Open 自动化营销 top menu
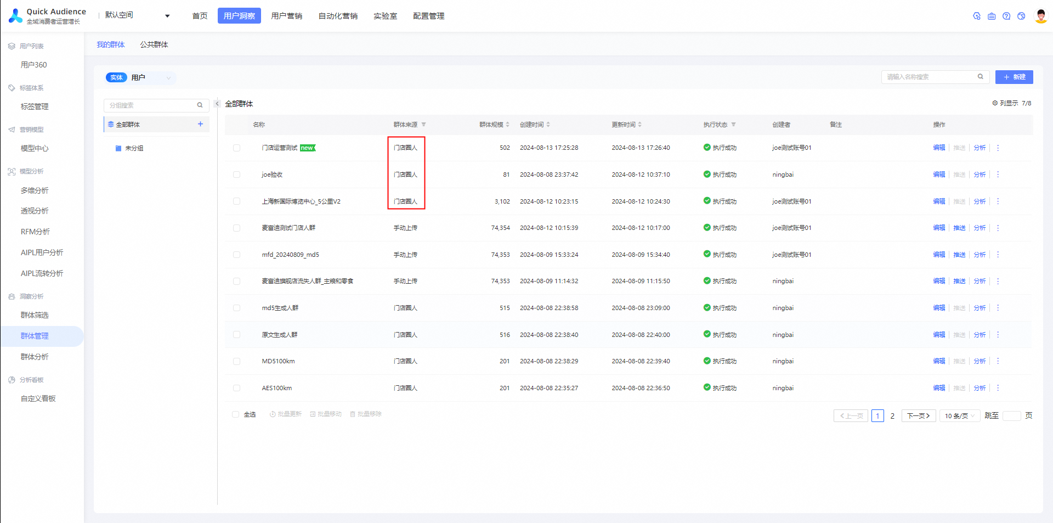Screen dimensions: 1053x523 [x=338, y=16]
